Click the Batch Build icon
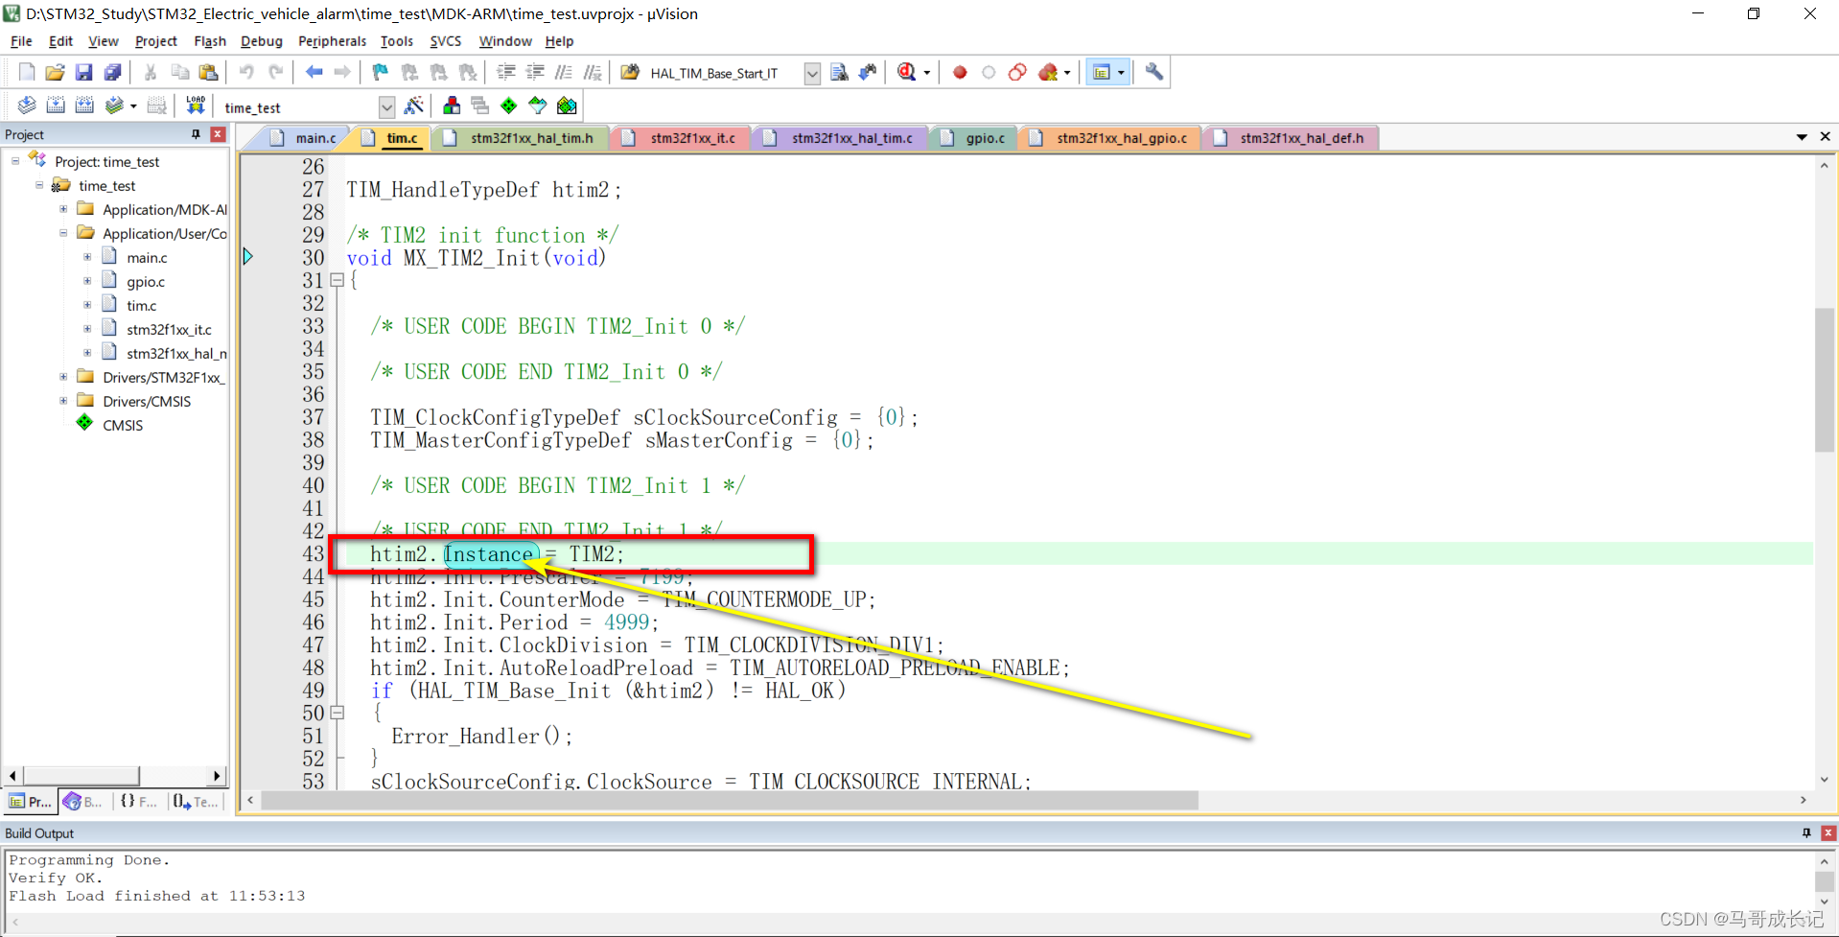The height and width of the screenshot is (937, 1839). (114, 105)
